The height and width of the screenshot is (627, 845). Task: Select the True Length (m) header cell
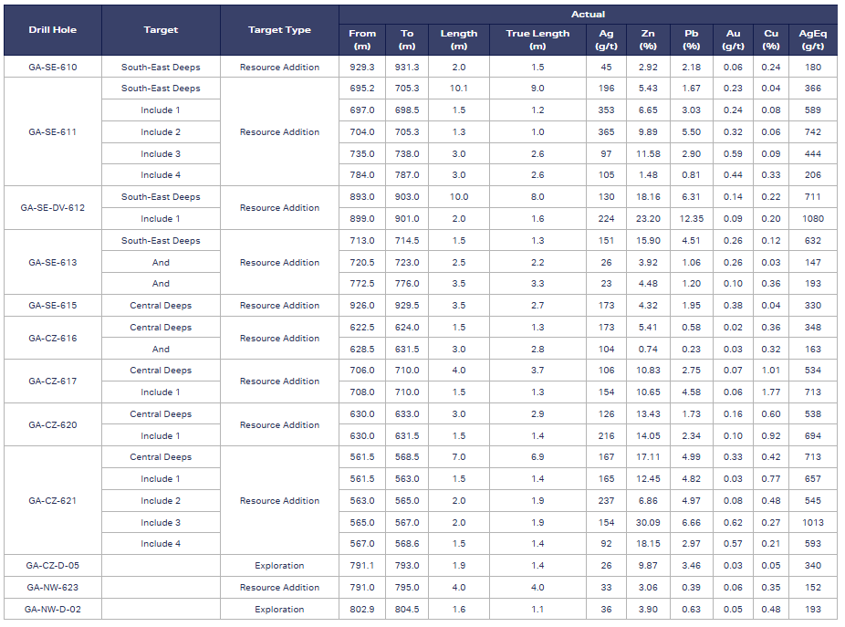tap(537, 39)
